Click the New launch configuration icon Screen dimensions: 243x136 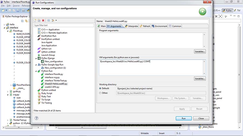[x=35, y=20]
